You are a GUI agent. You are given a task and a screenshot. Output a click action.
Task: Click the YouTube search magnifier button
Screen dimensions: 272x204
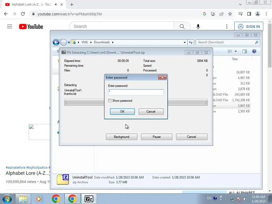point(182,26)
